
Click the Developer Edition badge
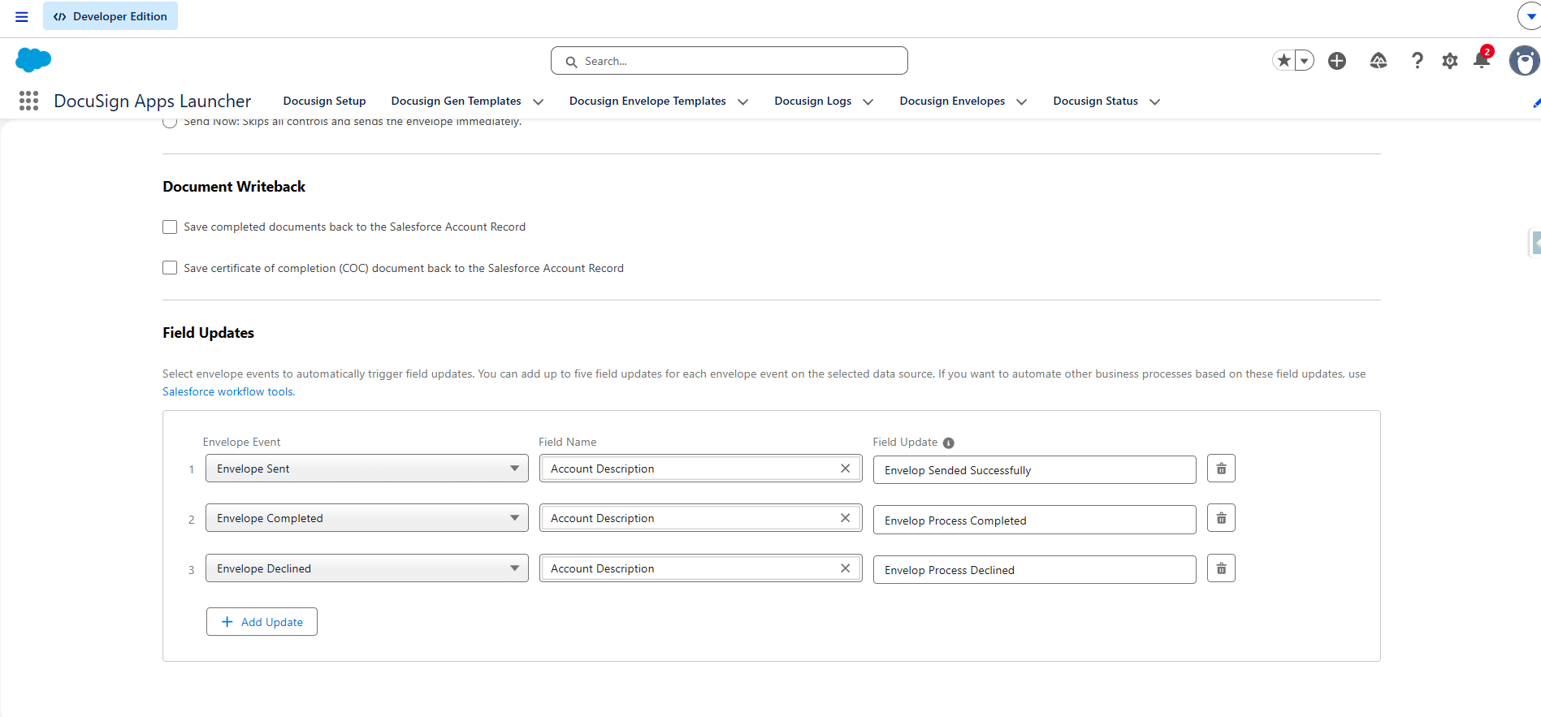[x=110, y=16]
